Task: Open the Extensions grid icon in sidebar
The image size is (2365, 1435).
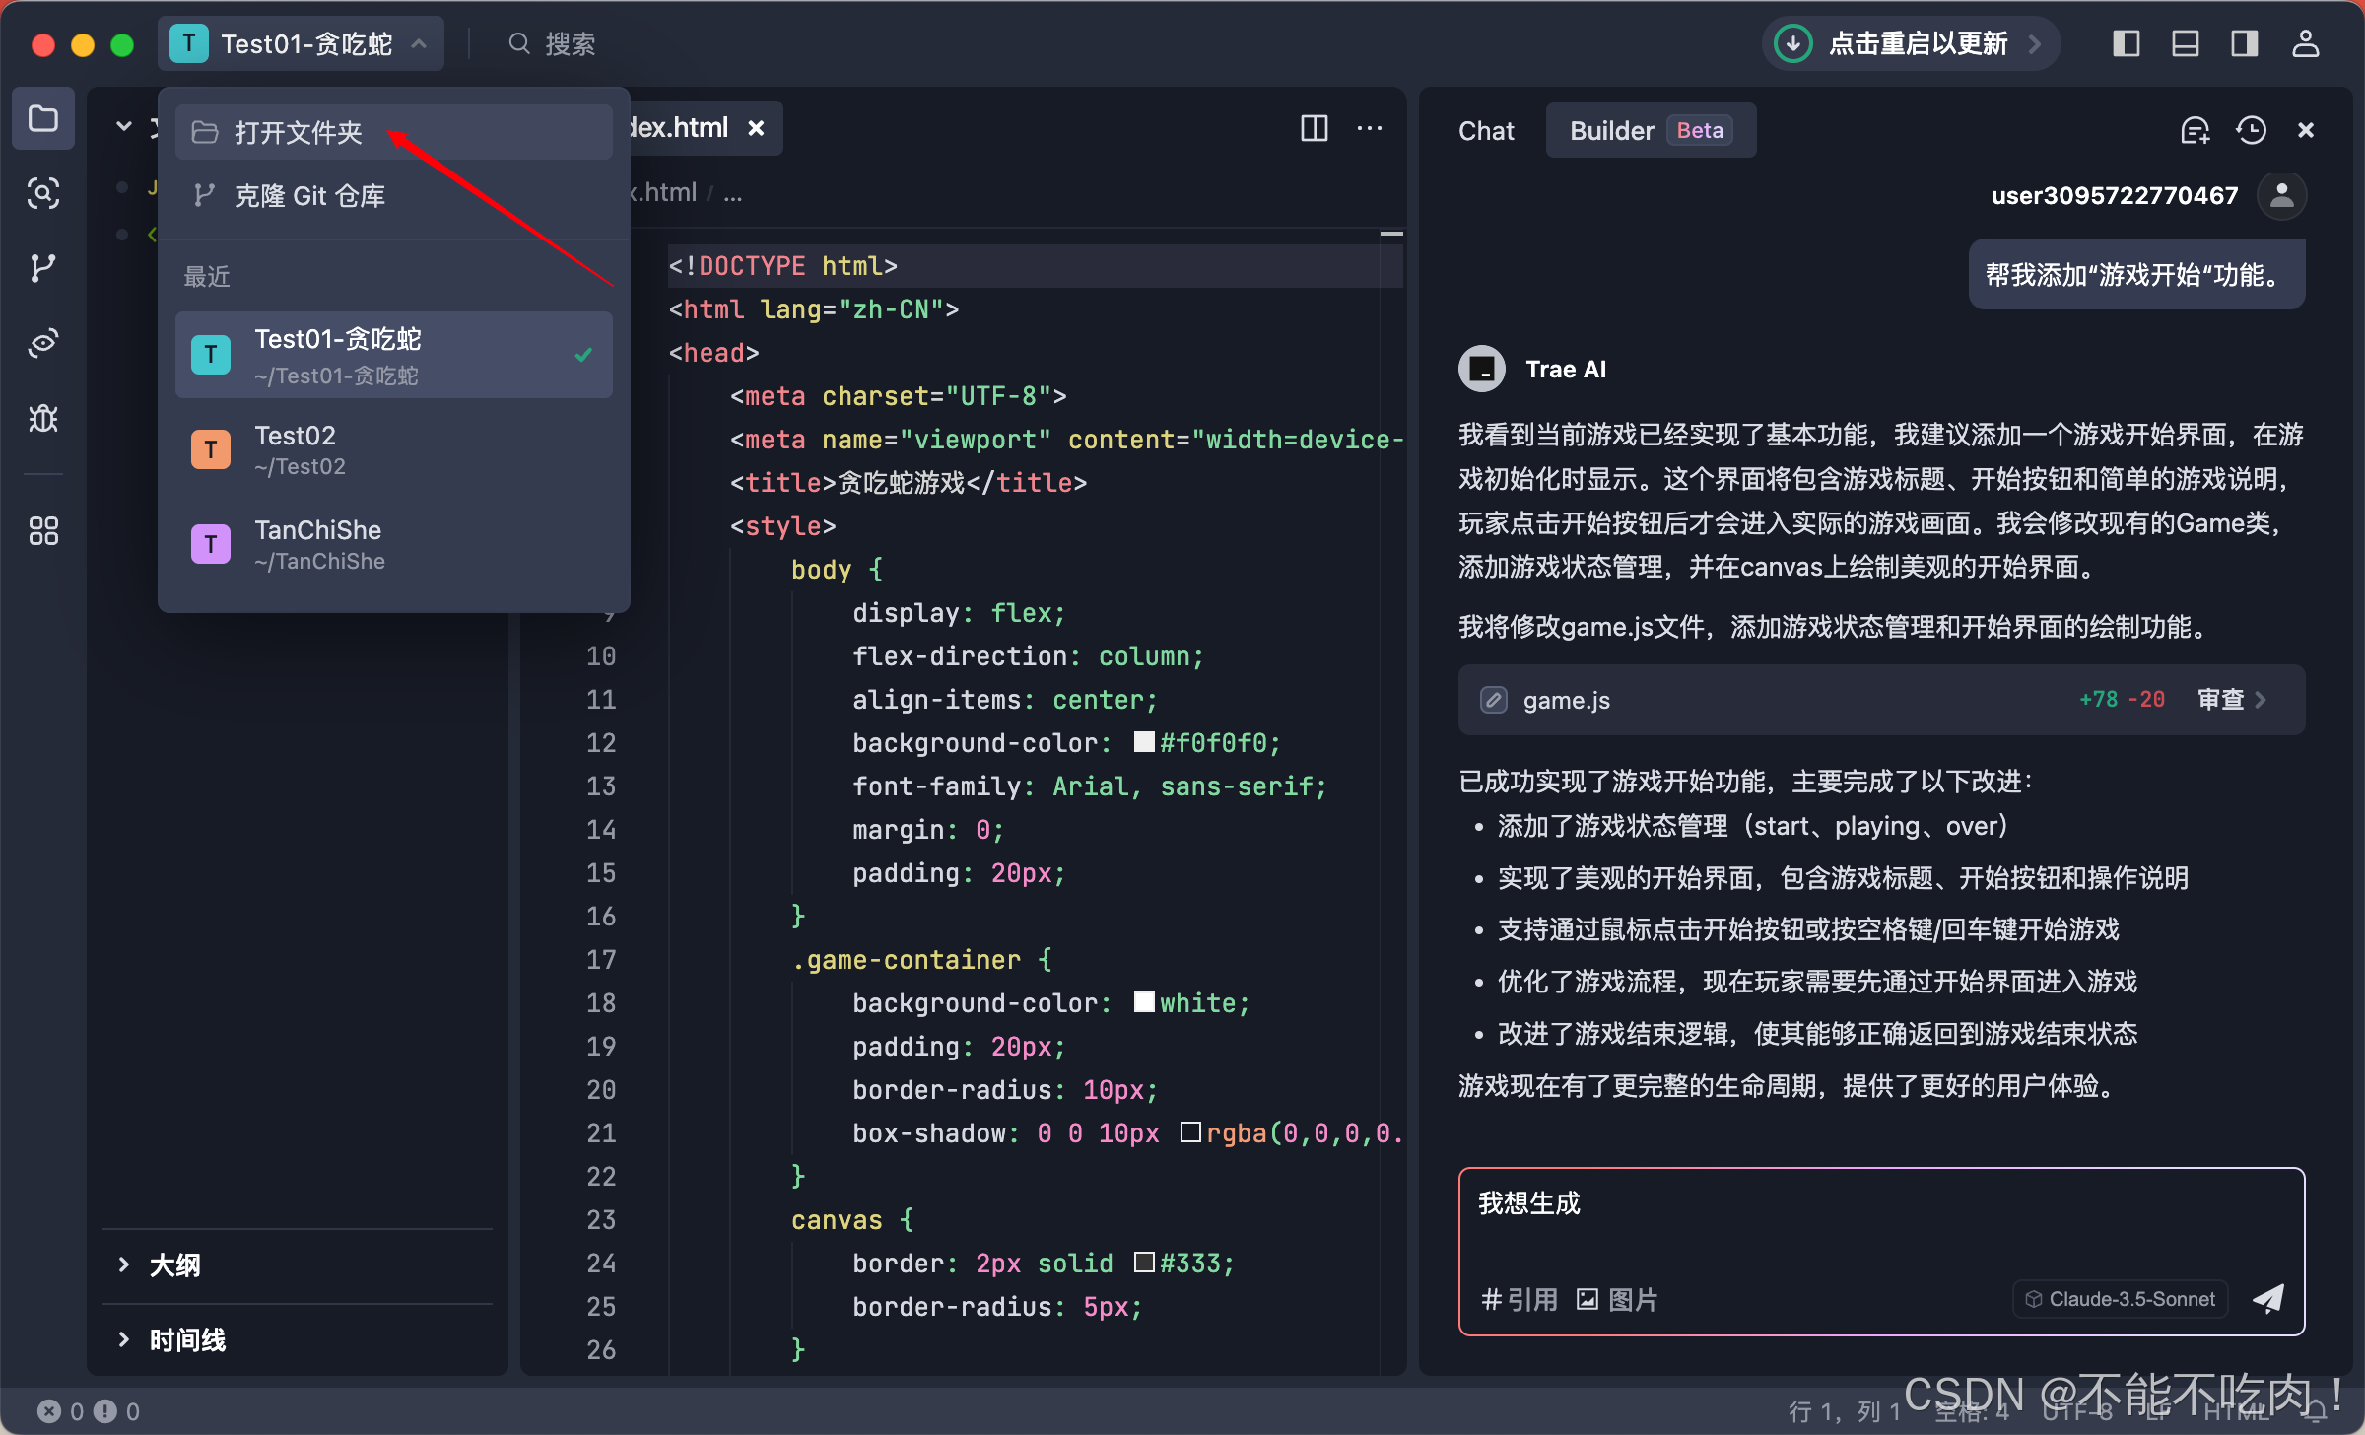Action: 43,531
